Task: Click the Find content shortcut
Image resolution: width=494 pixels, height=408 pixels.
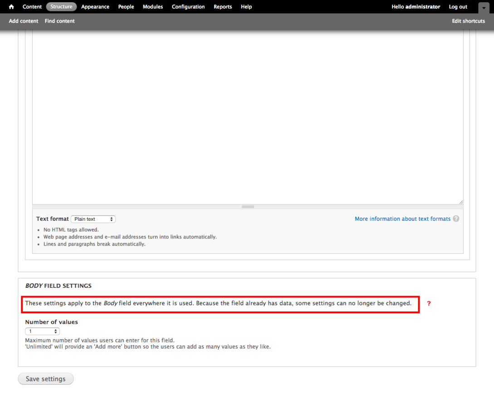Action: click(x=59, y=21)
